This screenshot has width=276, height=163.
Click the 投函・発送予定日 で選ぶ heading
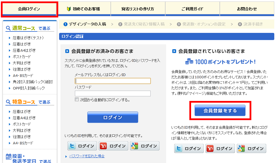(28, 158)
